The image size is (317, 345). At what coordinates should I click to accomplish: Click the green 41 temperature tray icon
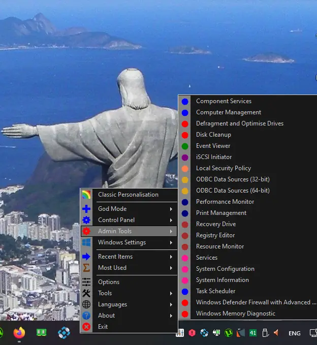point(253,333)
